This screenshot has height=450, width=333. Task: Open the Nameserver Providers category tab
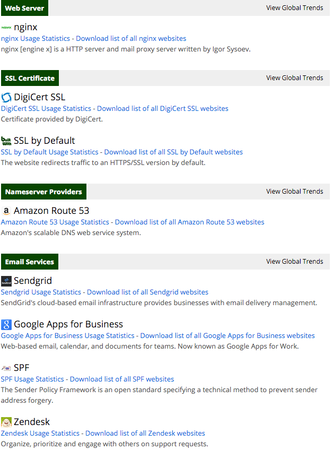click(x=43, y=192)
